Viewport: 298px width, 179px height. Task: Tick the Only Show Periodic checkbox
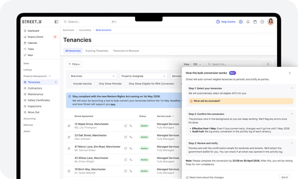[96, 84]
